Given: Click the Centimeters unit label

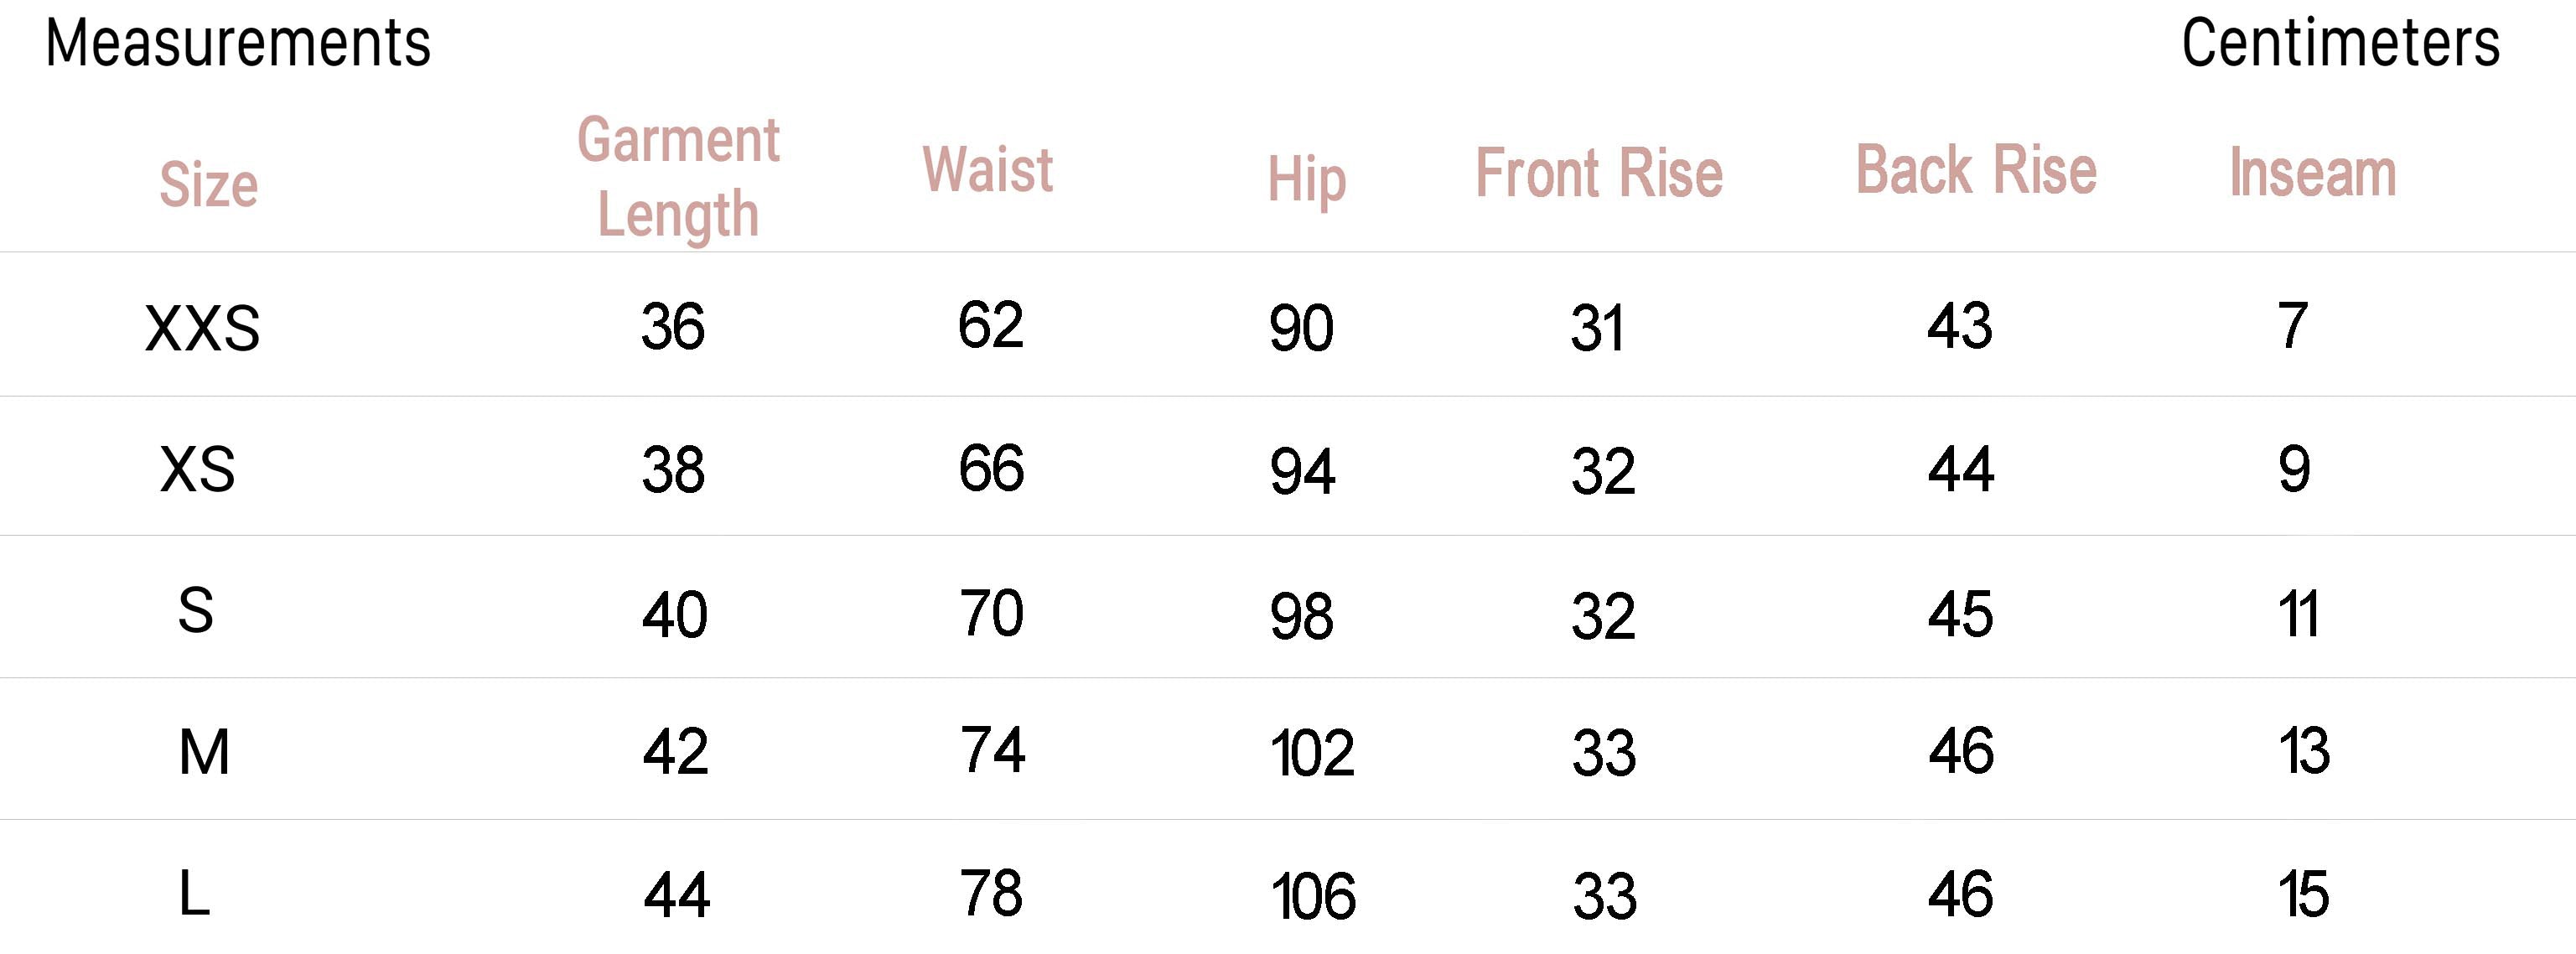Looking at the screenshot, I should [x=2340, y=44].
